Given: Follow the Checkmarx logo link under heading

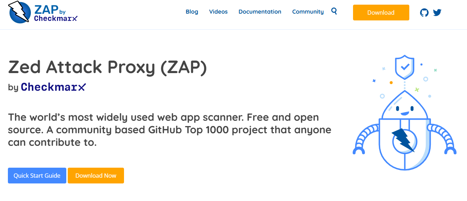Looking at the screenshot, I should (53, 87).
